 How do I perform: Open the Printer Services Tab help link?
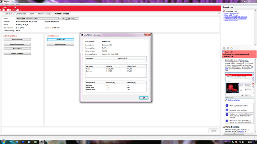click(231, 13)
